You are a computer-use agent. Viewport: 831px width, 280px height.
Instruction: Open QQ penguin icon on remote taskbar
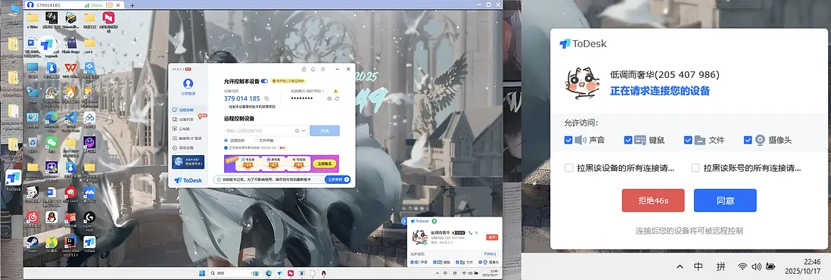[323, 273]
